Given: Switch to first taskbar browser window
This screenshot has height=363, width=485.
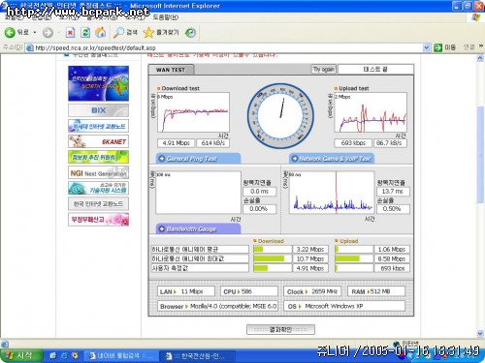Looking at the screenshot, I should pos(120,356).
